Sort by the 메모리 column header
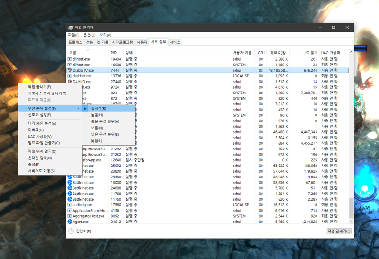 pos(279,53)
